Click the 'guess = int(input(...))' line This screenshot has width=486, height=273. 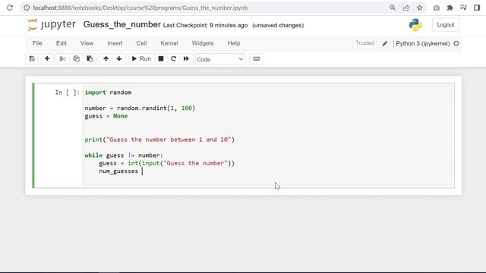pyautogui.click(x=167, y=163)
